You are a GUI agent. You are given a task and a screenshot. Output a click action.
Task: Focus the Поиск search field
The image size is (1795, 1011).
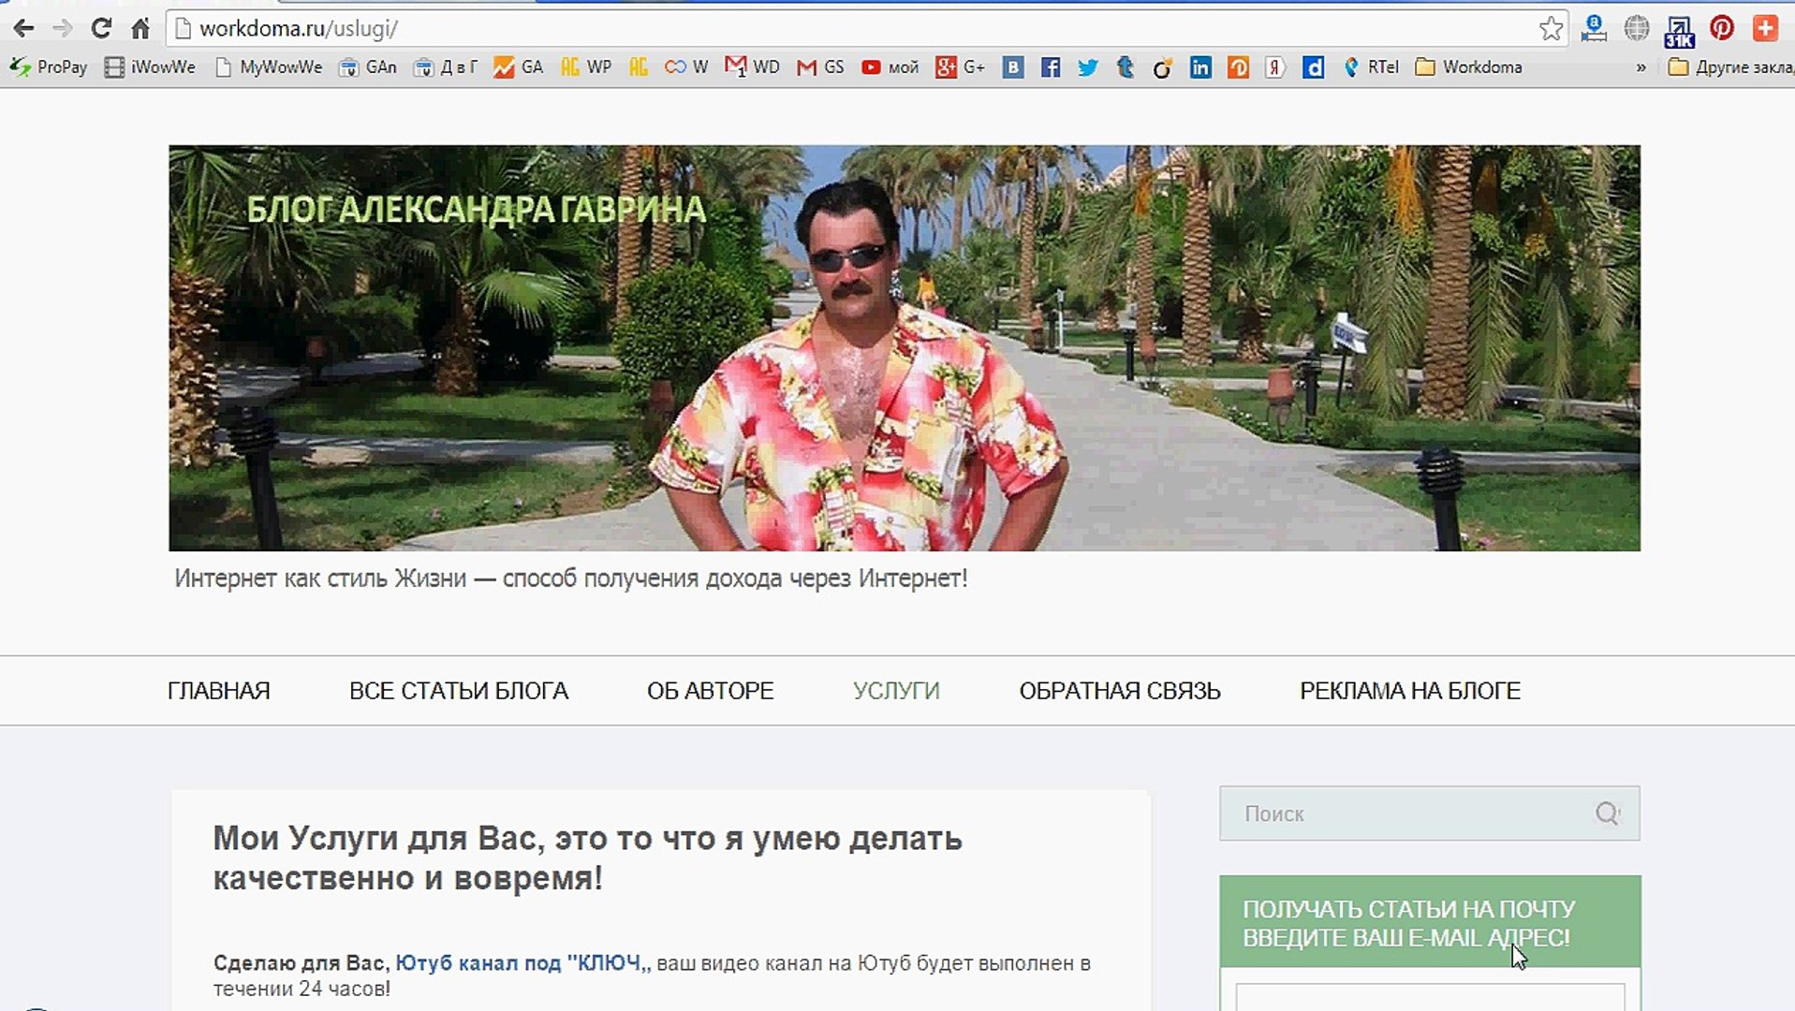point(1430,813)
